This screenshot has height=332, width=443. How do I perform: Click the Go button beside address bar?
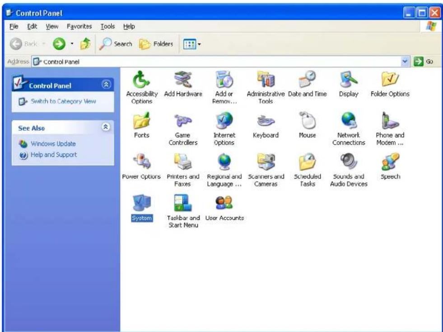[423, 61]
